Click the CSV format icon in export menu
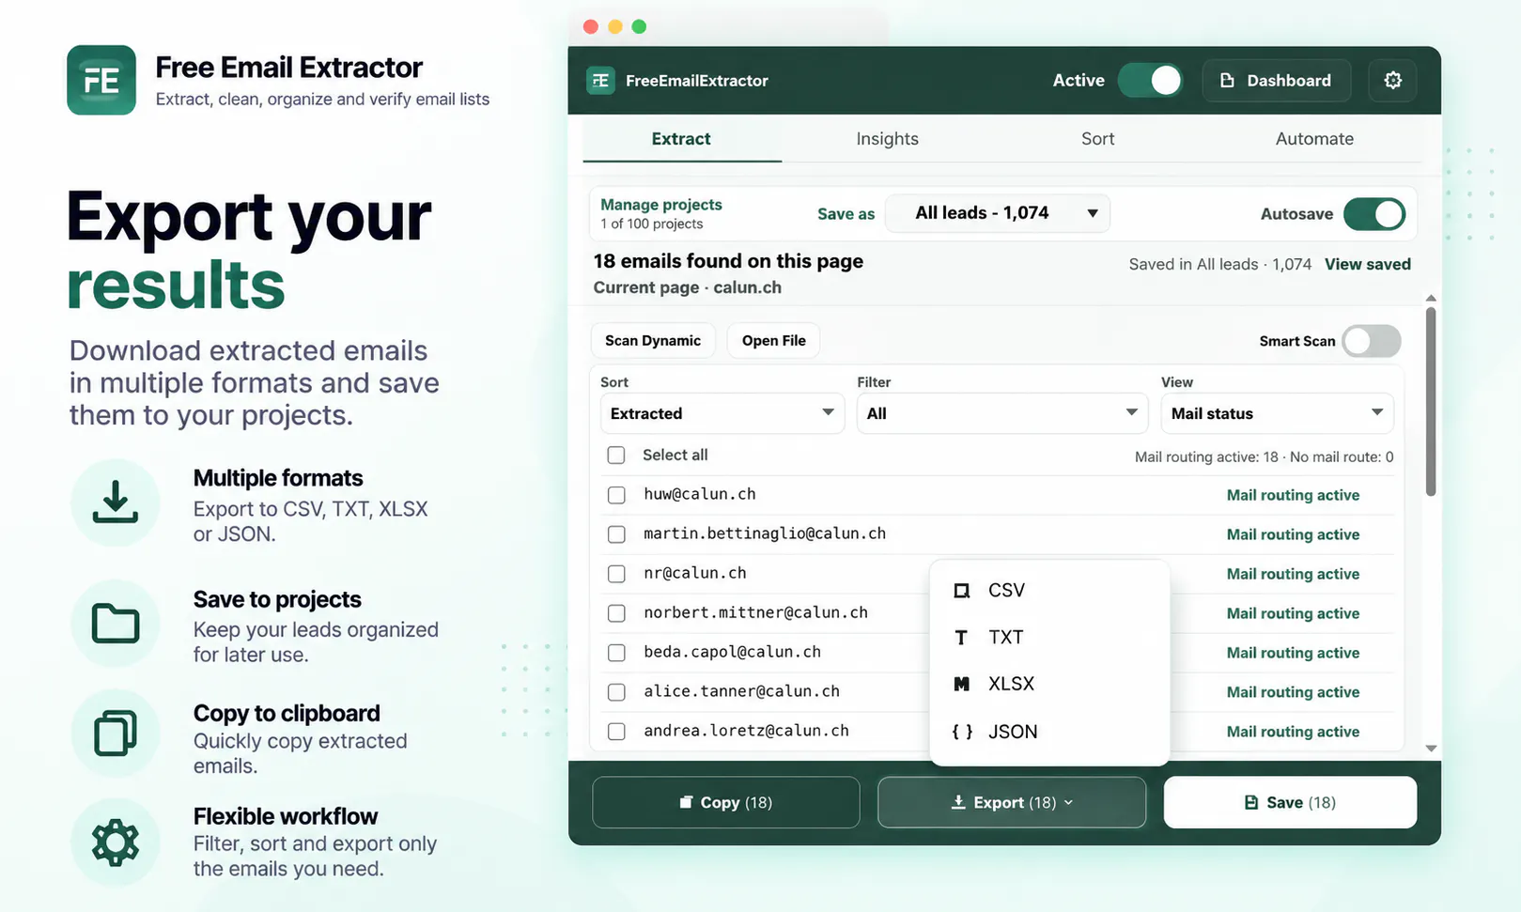Screen dimensions: 1521x912 pos(961,591)
